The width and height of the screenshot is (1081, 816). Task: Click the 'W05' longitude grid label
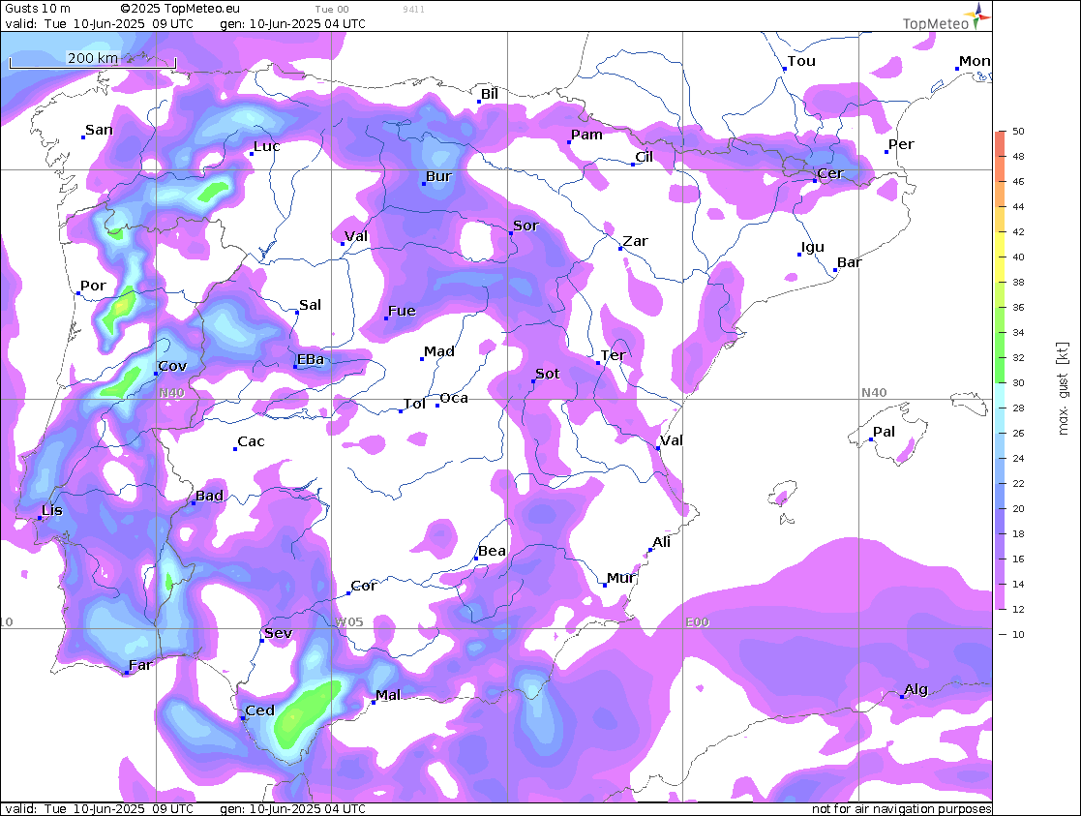(x=348, y=622)
